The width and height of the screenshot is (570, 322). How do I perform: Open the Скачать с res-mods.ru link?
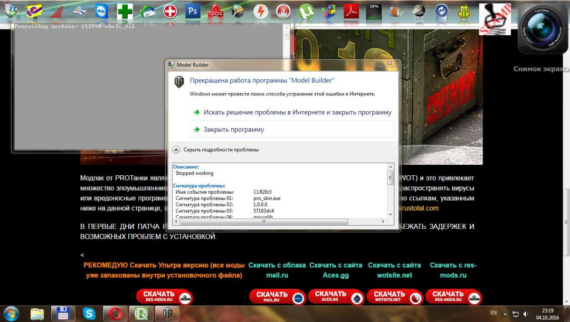(x=453, y=270)
